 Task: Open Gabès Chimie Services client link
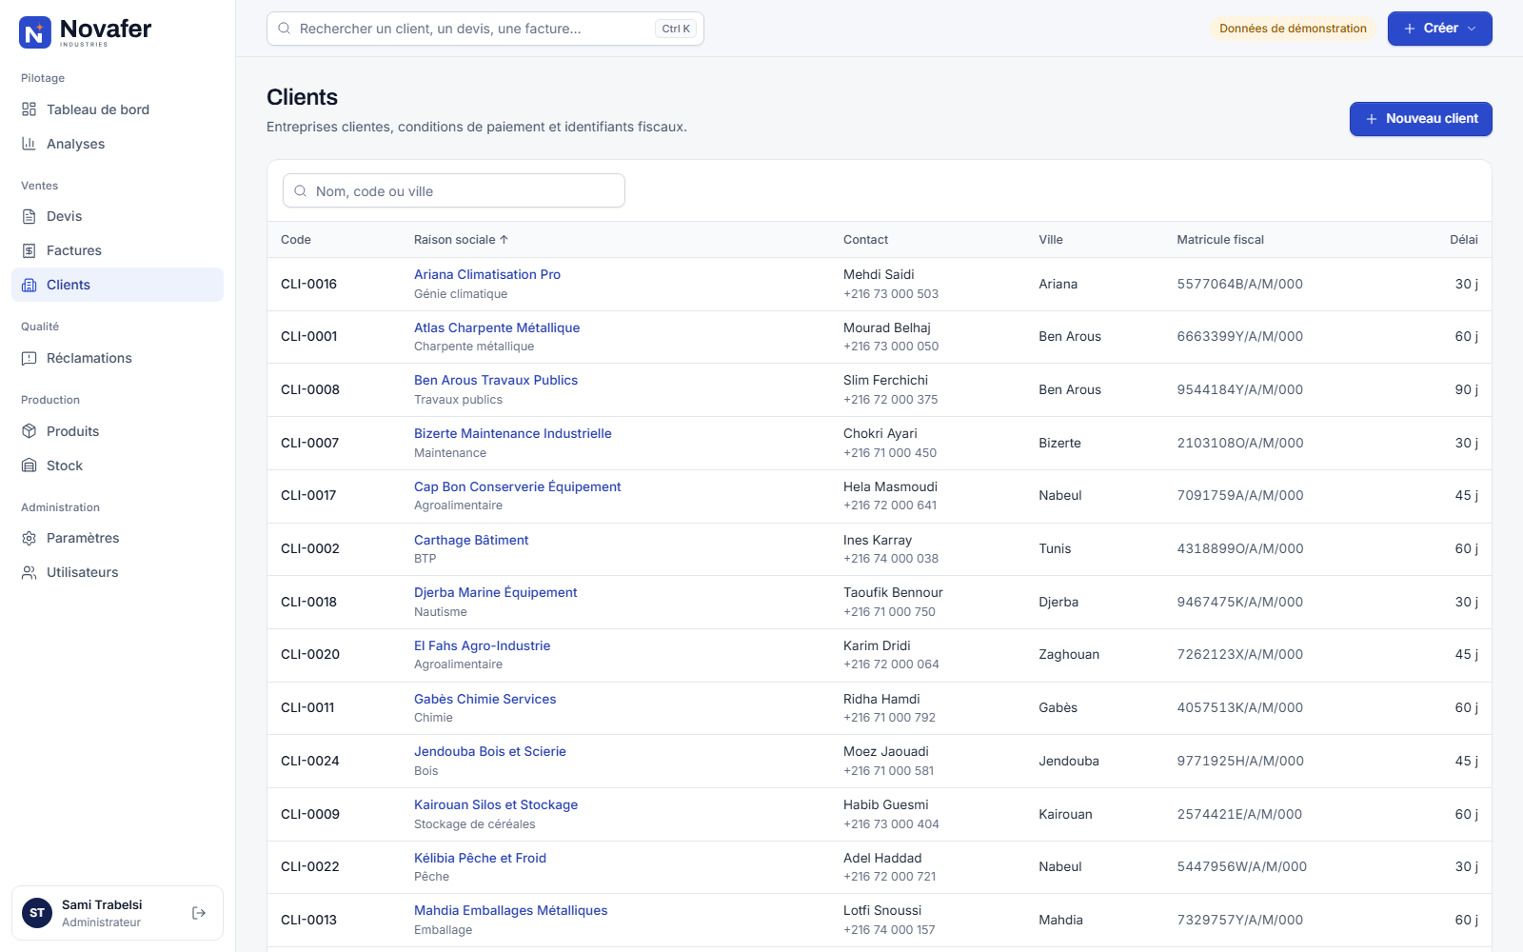click(x=485, y=699)
